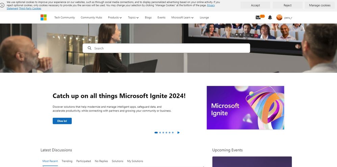Click the Microsoft logo icon
This screenshot has width=337, height=167.
point(44,18)
